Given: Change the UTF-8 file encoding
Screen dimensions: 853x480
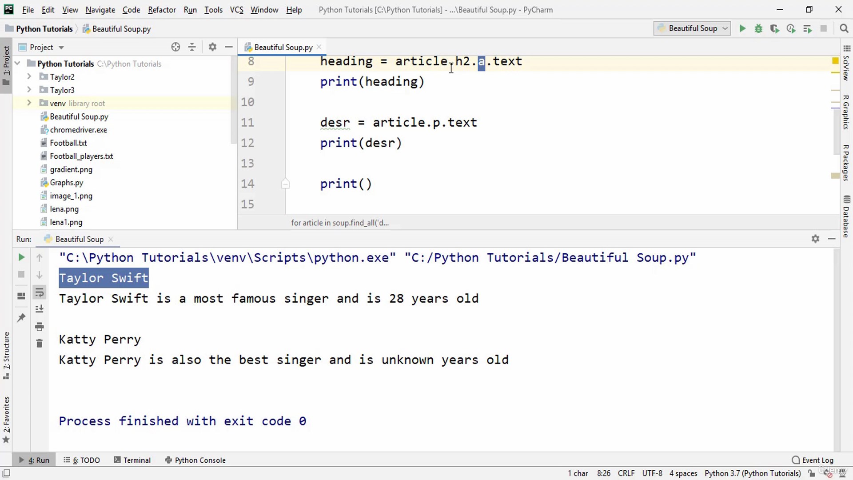Looking at the screenshot, I should tap(652, 473).
